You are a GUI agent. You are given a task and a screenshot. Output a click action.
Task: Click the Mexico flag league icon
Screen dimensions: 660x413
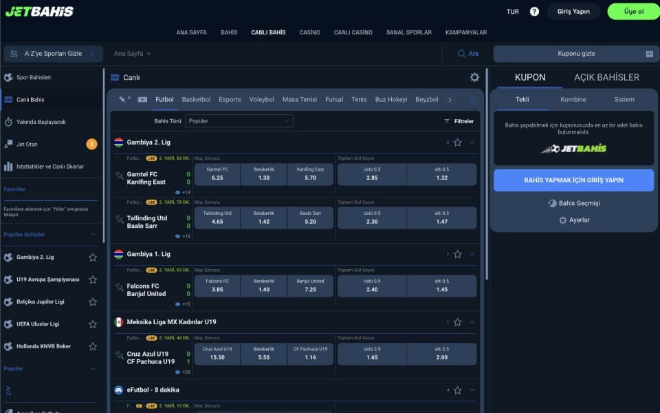pos(119,322)
